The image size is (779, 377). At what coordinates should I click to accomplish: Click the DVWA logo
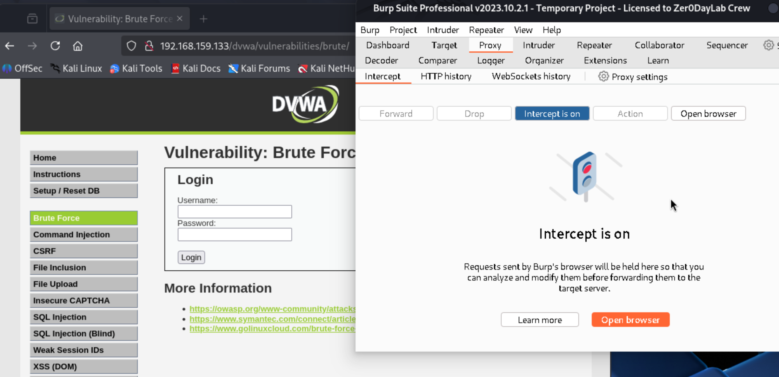(x=305, y=104)
